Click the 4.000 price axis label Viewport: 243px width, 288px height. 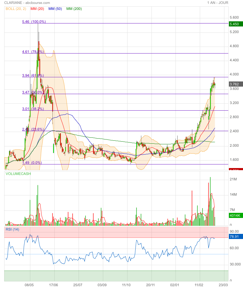click(x=234, y=74)
